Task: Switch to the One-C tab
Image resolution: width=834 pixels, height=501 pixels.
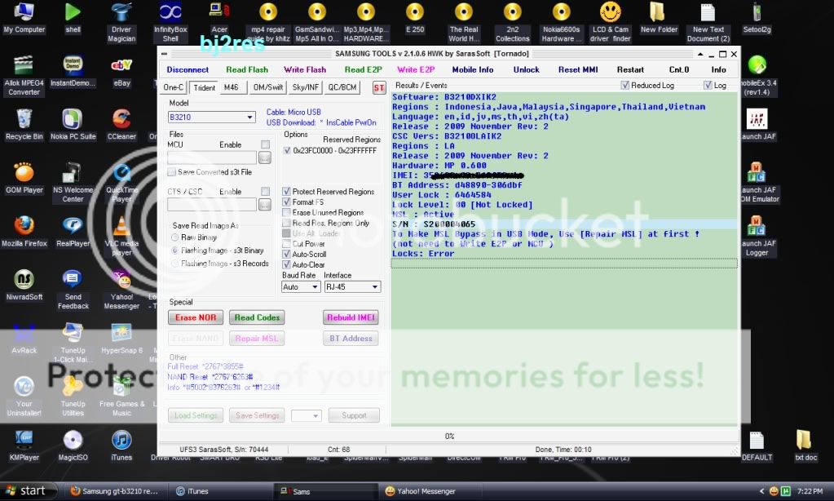Action: coord(173,87)
